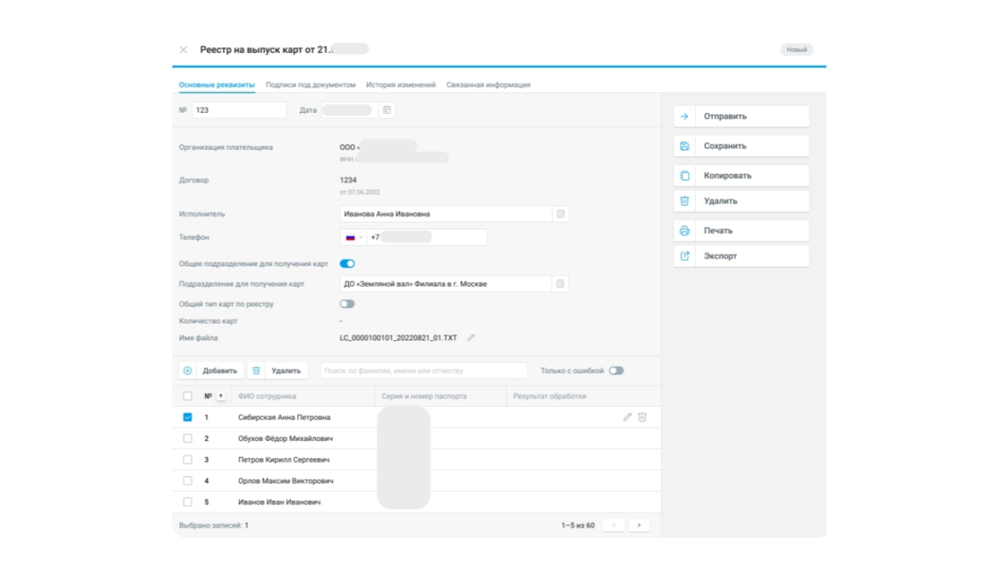The height and width of the screenshot is (587, 1002).
Task: Click the Печать button label
Action: (718, 231)
